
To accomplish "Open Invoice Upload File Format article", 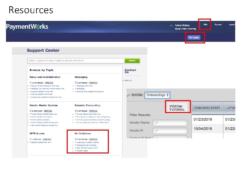I will [42, 94].
